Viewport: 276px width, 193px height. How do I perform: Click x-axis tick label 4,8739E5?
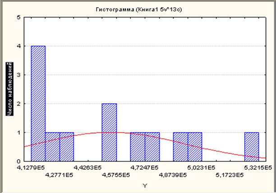(x=173, y=175)
